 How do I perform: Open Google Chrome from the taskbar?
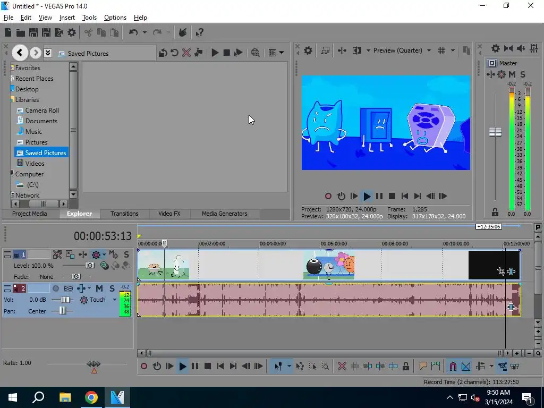pyautogui.click(x=91, y=397)
